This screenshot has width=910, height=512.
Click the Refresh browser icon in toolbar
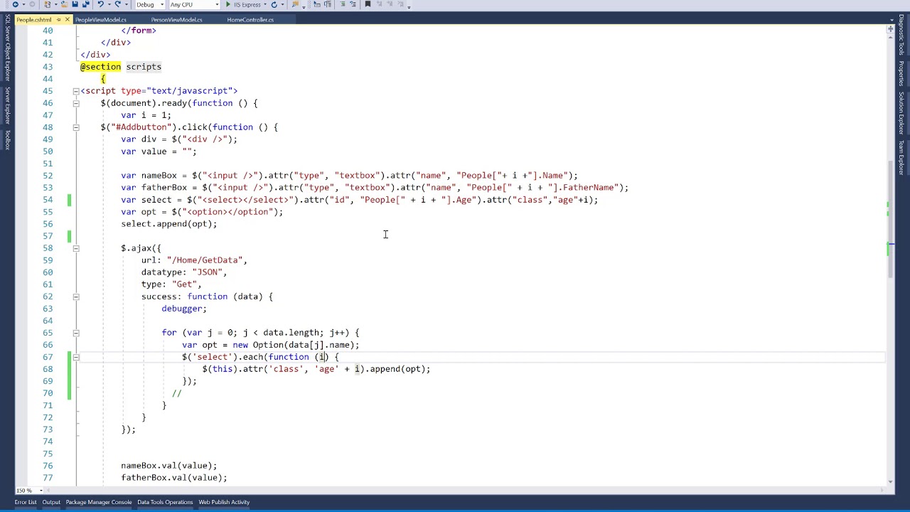[274, 4]
